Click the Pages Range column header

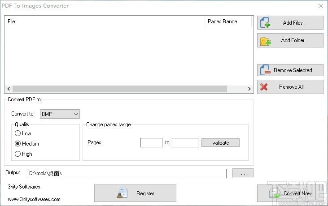click(x=228, y=21)
